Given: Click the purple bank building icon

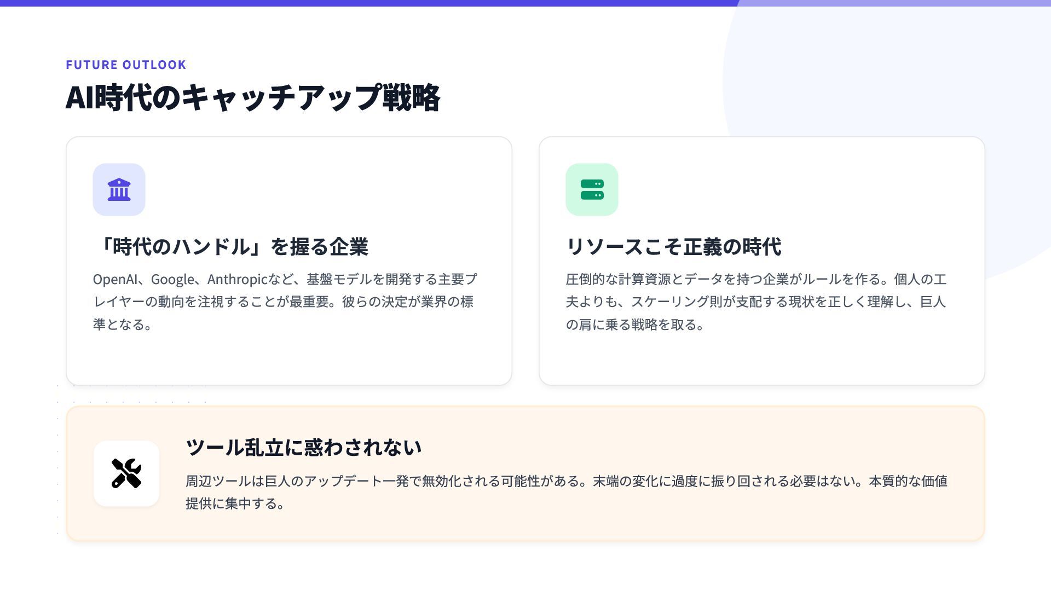Looking at the screenshot, I should point(119,190).
